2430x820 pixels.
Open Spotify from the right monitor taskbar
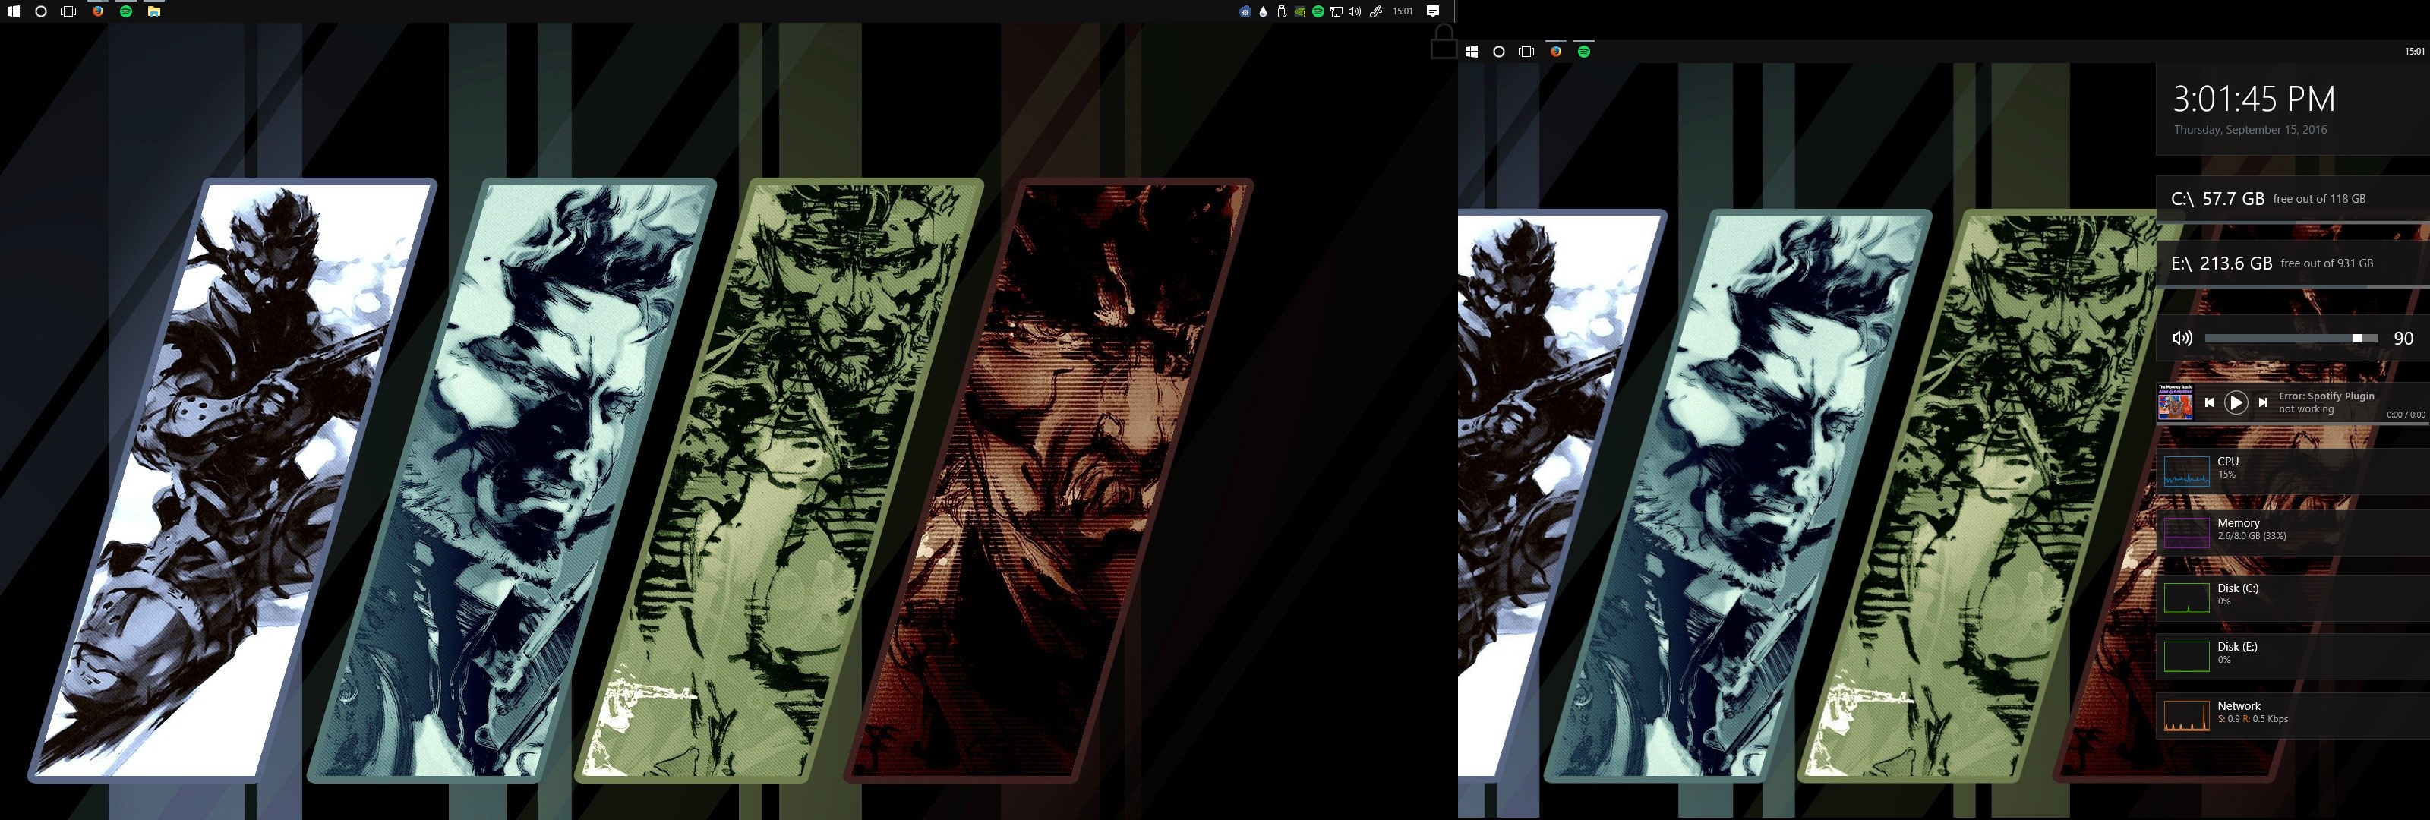coord(1584,52)
